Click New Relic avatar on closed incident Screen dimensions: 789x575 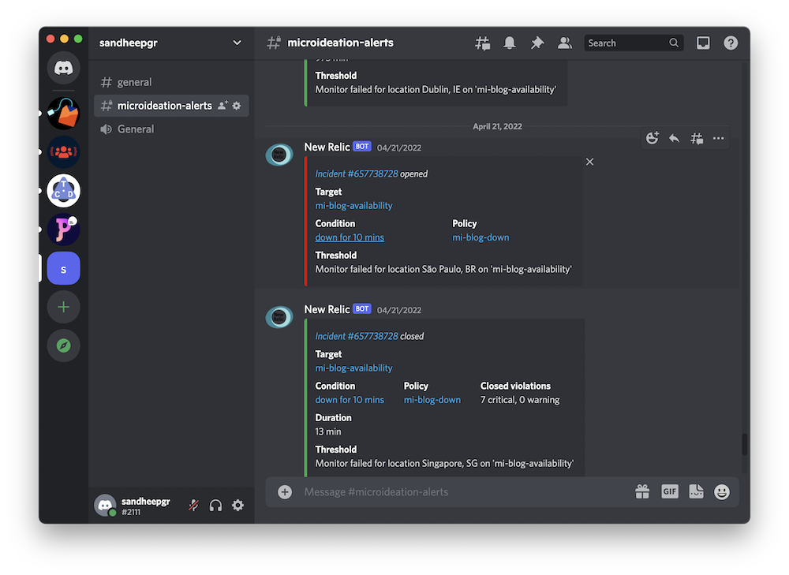279,317
